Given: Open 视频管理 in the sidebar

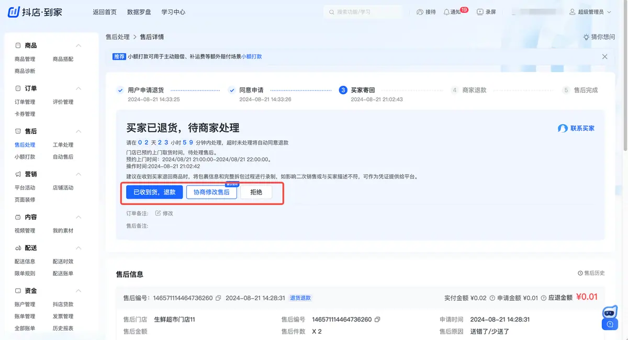Looking at the screenshot, I should 25,231.
